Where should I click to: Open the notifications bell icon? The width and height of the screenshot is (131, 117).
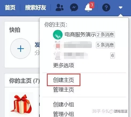coord(89,7)
